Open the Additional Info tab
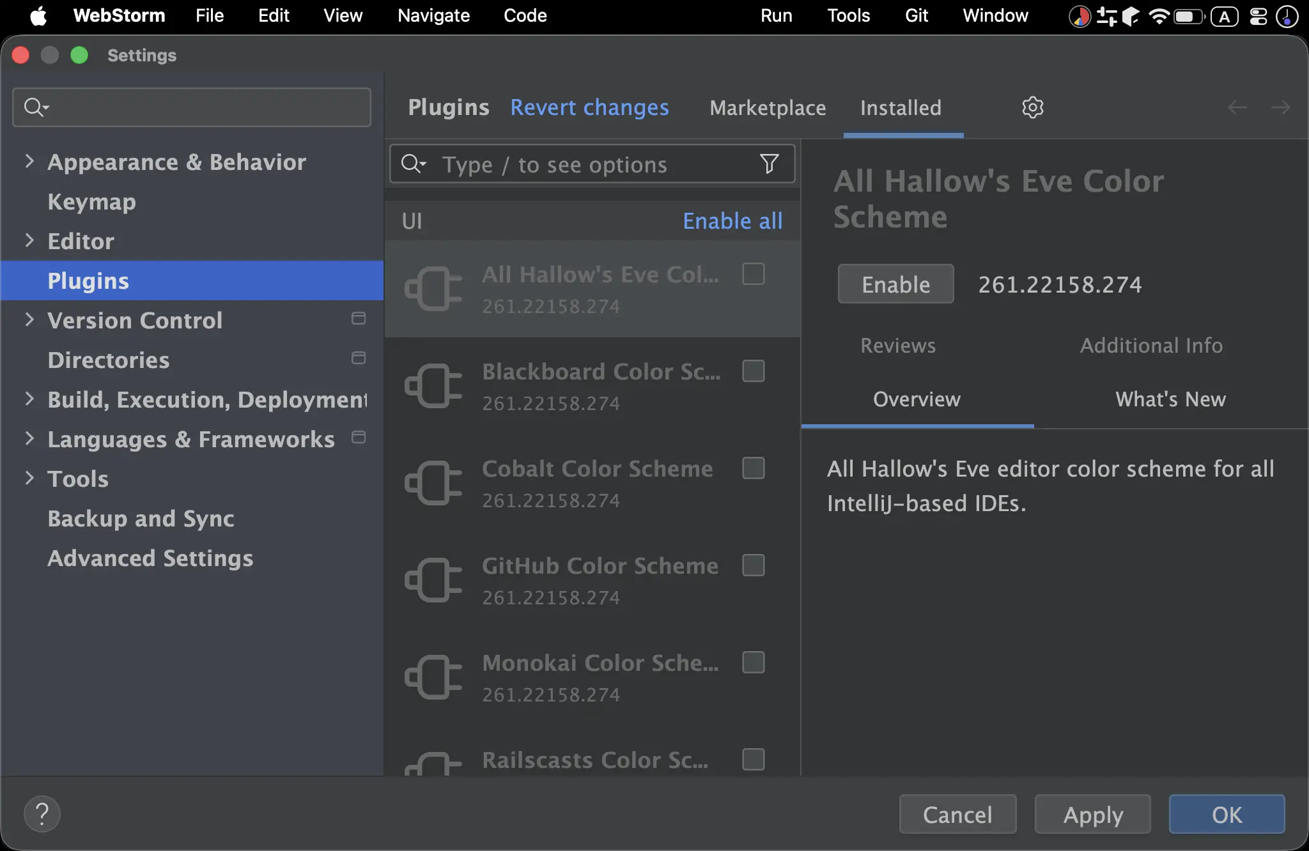1309x851 pixels. tap(1151, 345)
